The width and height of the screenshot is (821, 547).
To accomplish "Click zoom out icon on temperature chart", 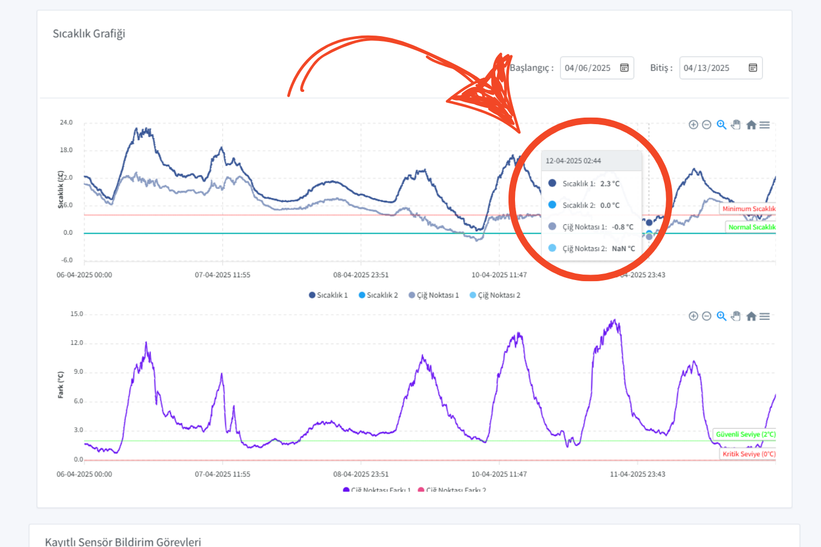I will (707, 124).
